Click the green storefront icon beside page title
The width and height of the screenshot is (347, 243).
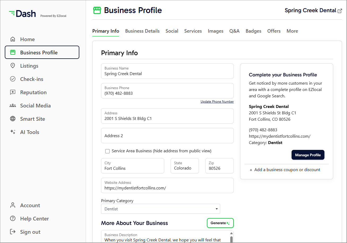97,10
